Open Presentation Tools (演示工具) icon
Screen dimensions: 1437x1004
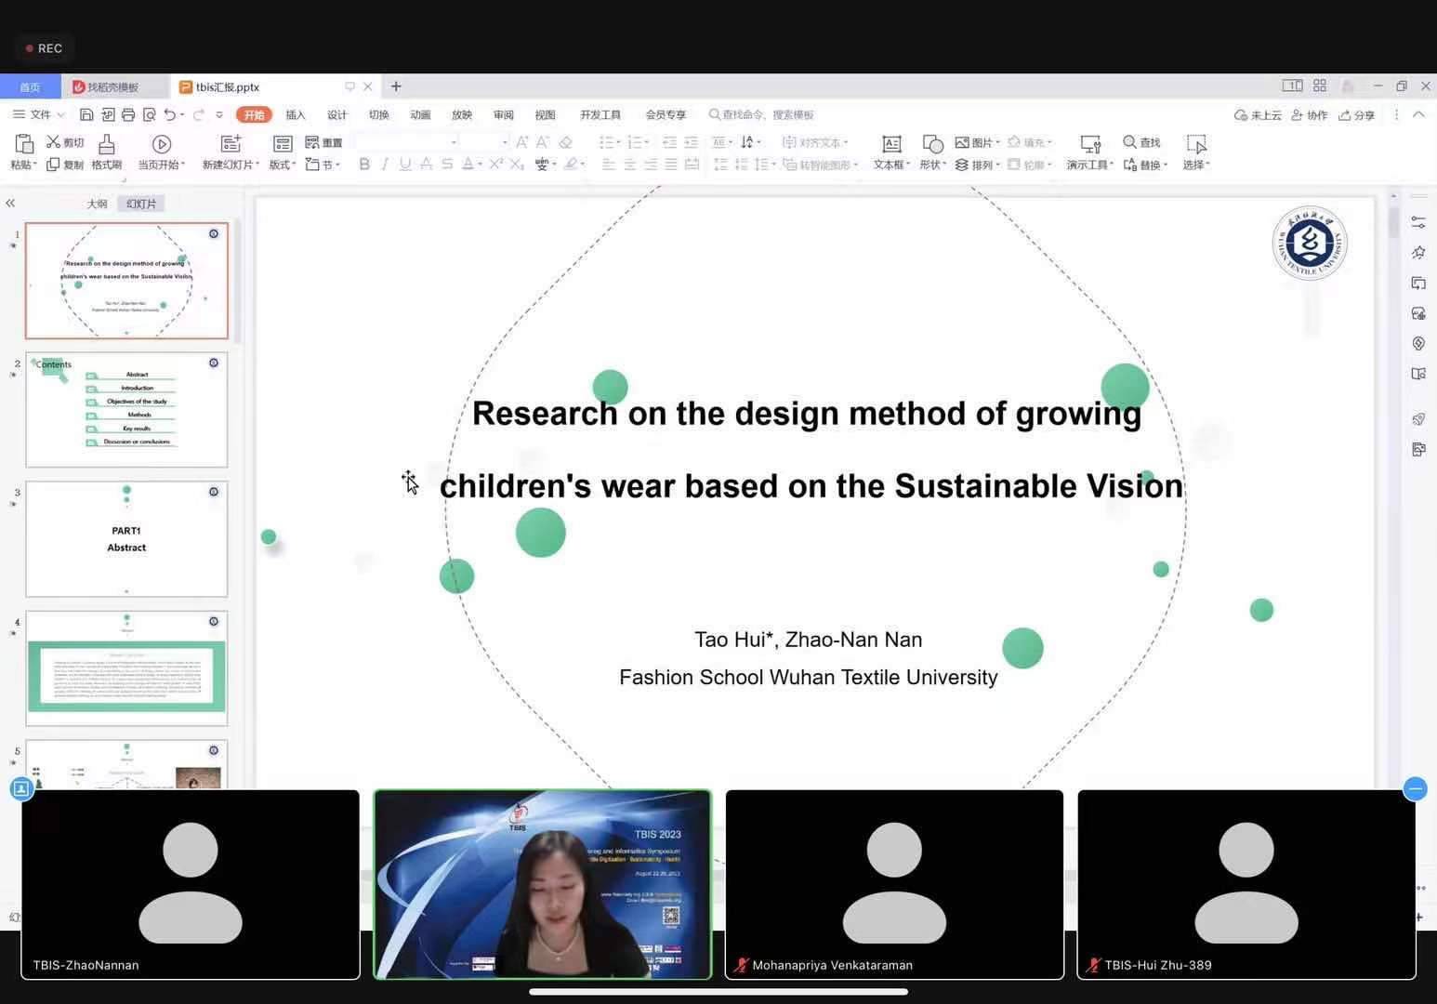[1089, 144]
